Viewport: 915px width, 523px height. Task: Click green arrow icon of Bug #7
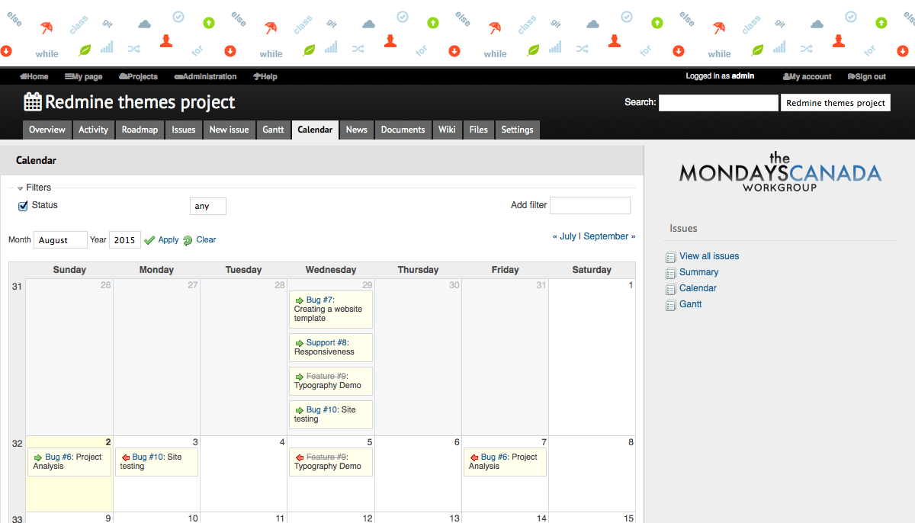click(x=299, y=301)
